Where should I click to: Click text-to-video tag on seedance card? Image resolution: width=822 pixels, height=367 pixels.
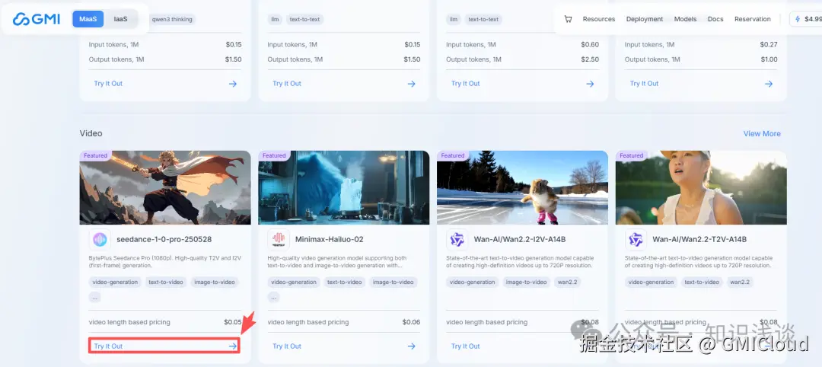pyautogui.click(x=166, y=282)
